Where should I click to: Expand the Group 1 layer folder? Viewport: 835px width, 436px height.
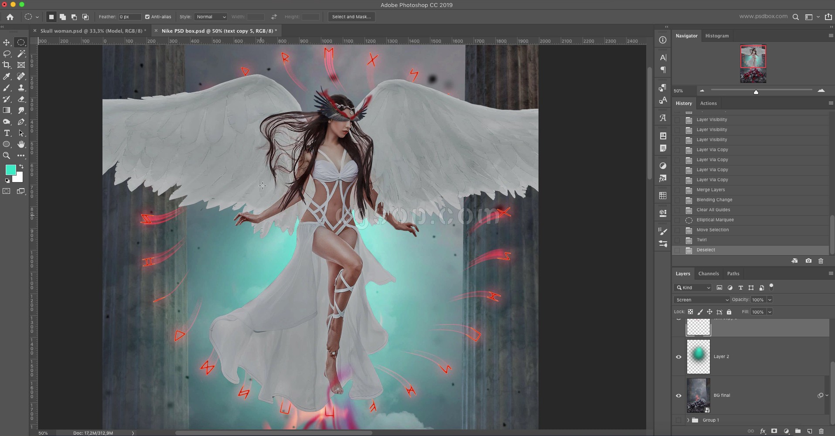[x=688, y=420]
